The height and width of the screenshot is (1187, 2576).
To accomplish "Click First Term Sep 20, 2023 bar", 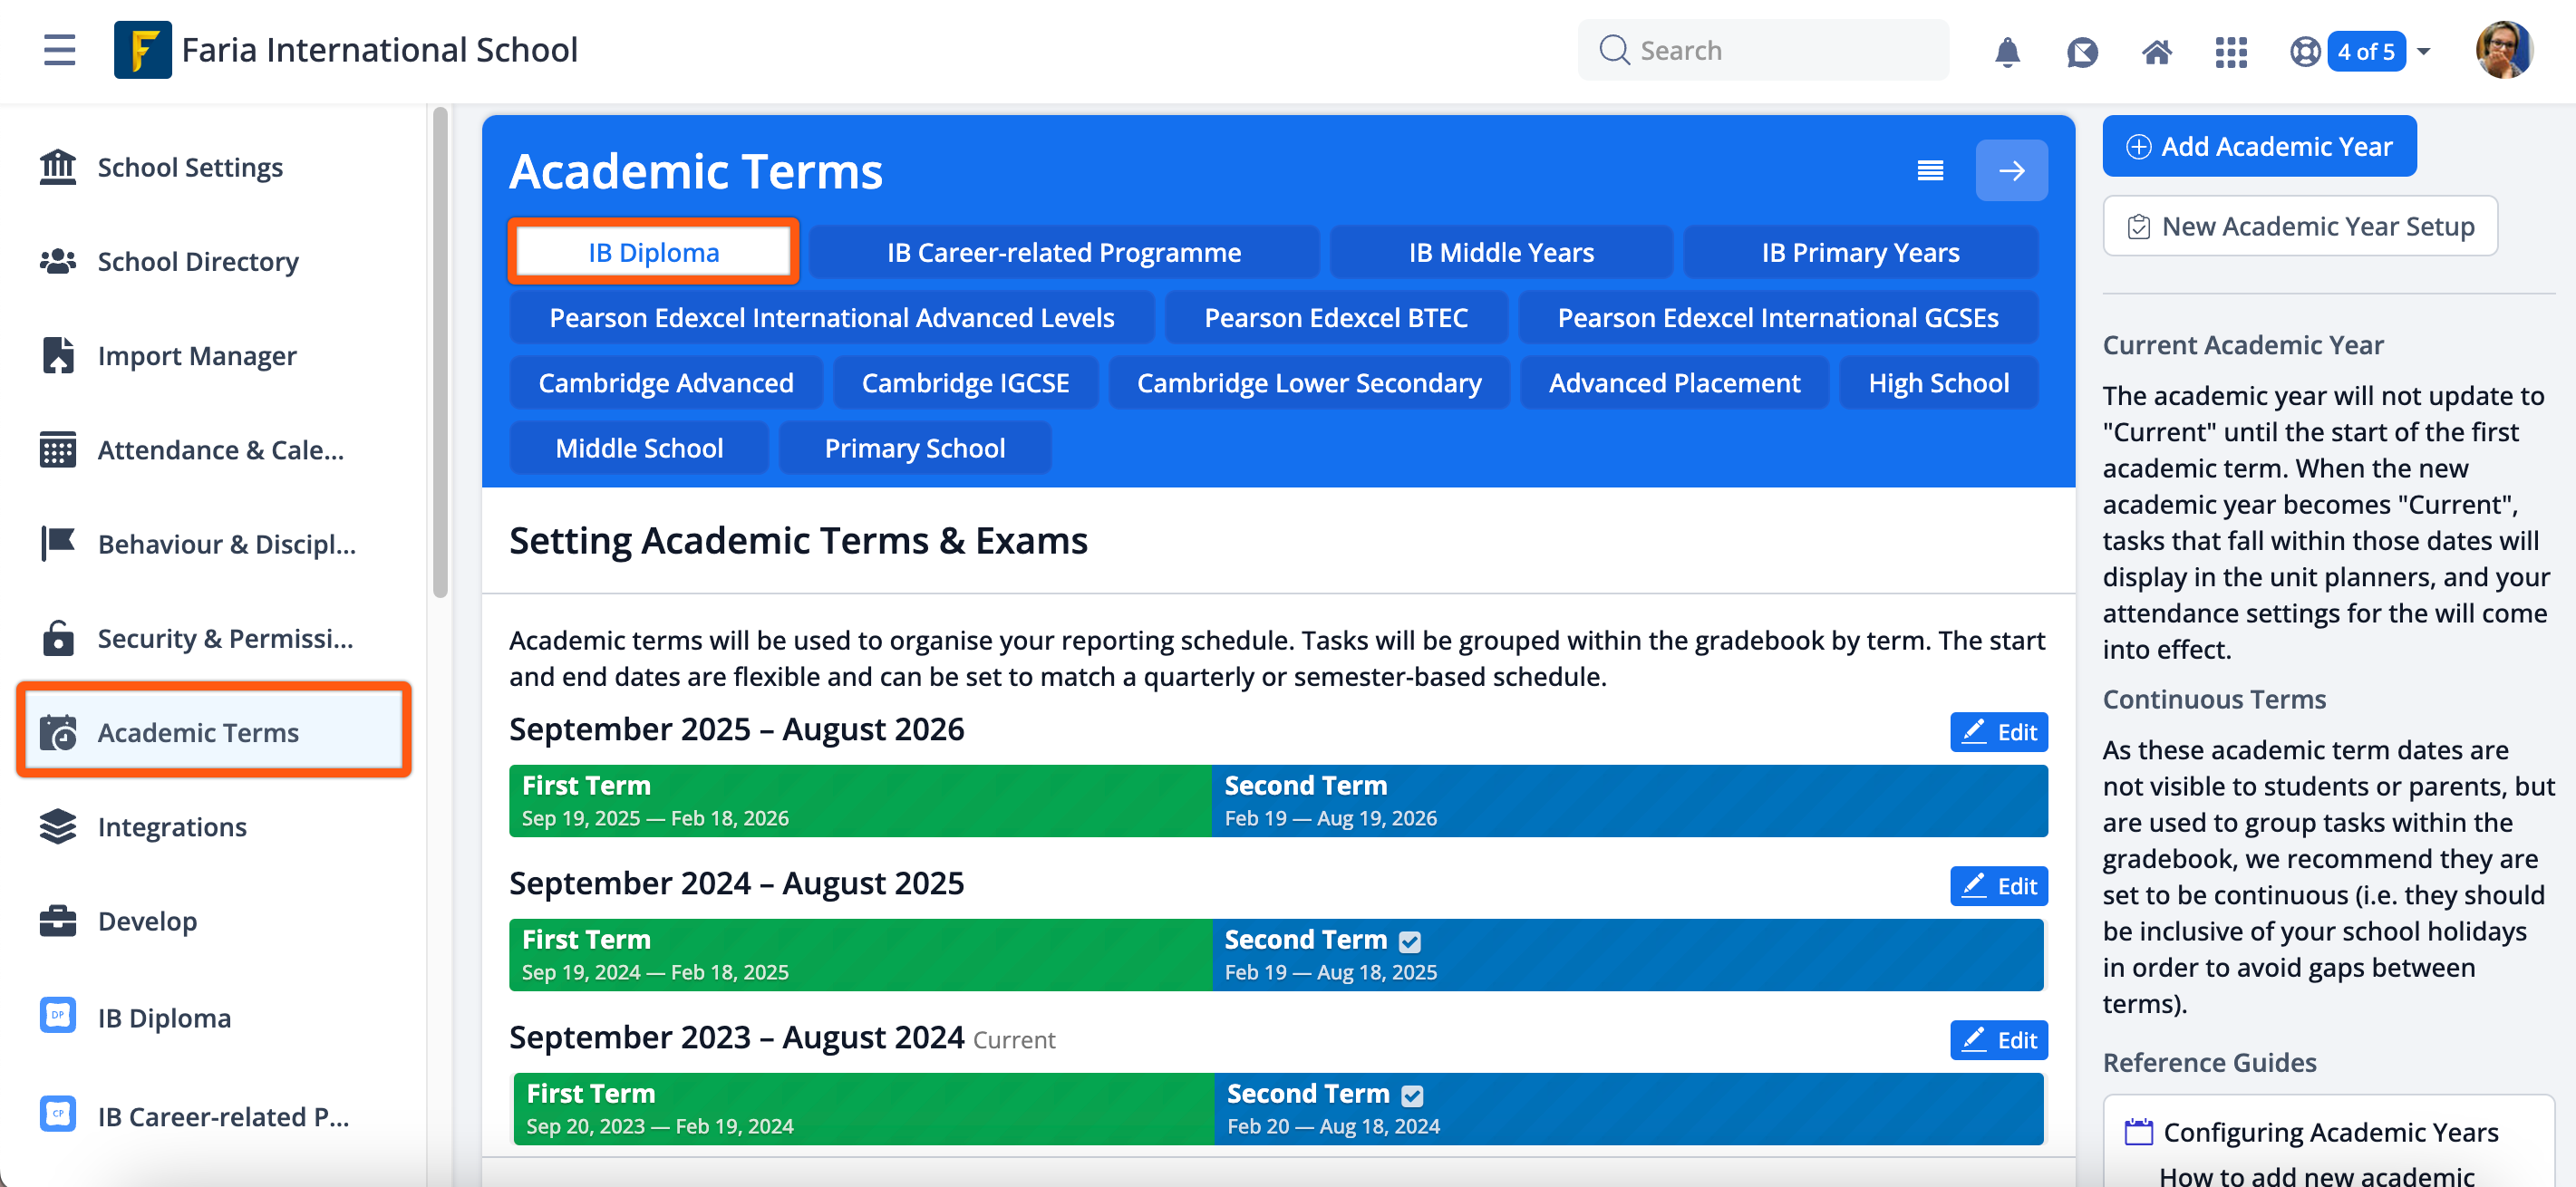I will [x=863, y=1109].
